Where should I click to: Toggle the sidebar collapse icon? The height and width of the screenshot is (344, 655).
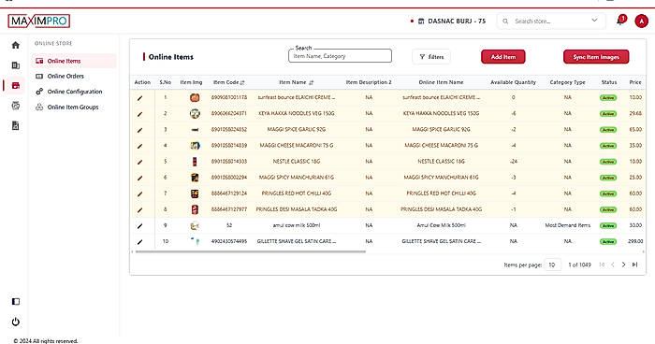click(16, 301)
